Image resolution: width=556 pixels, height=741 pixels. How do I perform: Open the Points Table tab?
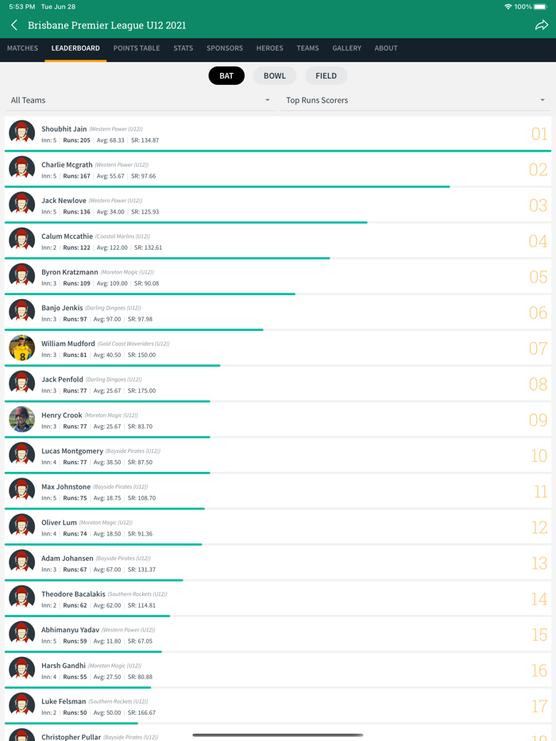pos(137,48)
